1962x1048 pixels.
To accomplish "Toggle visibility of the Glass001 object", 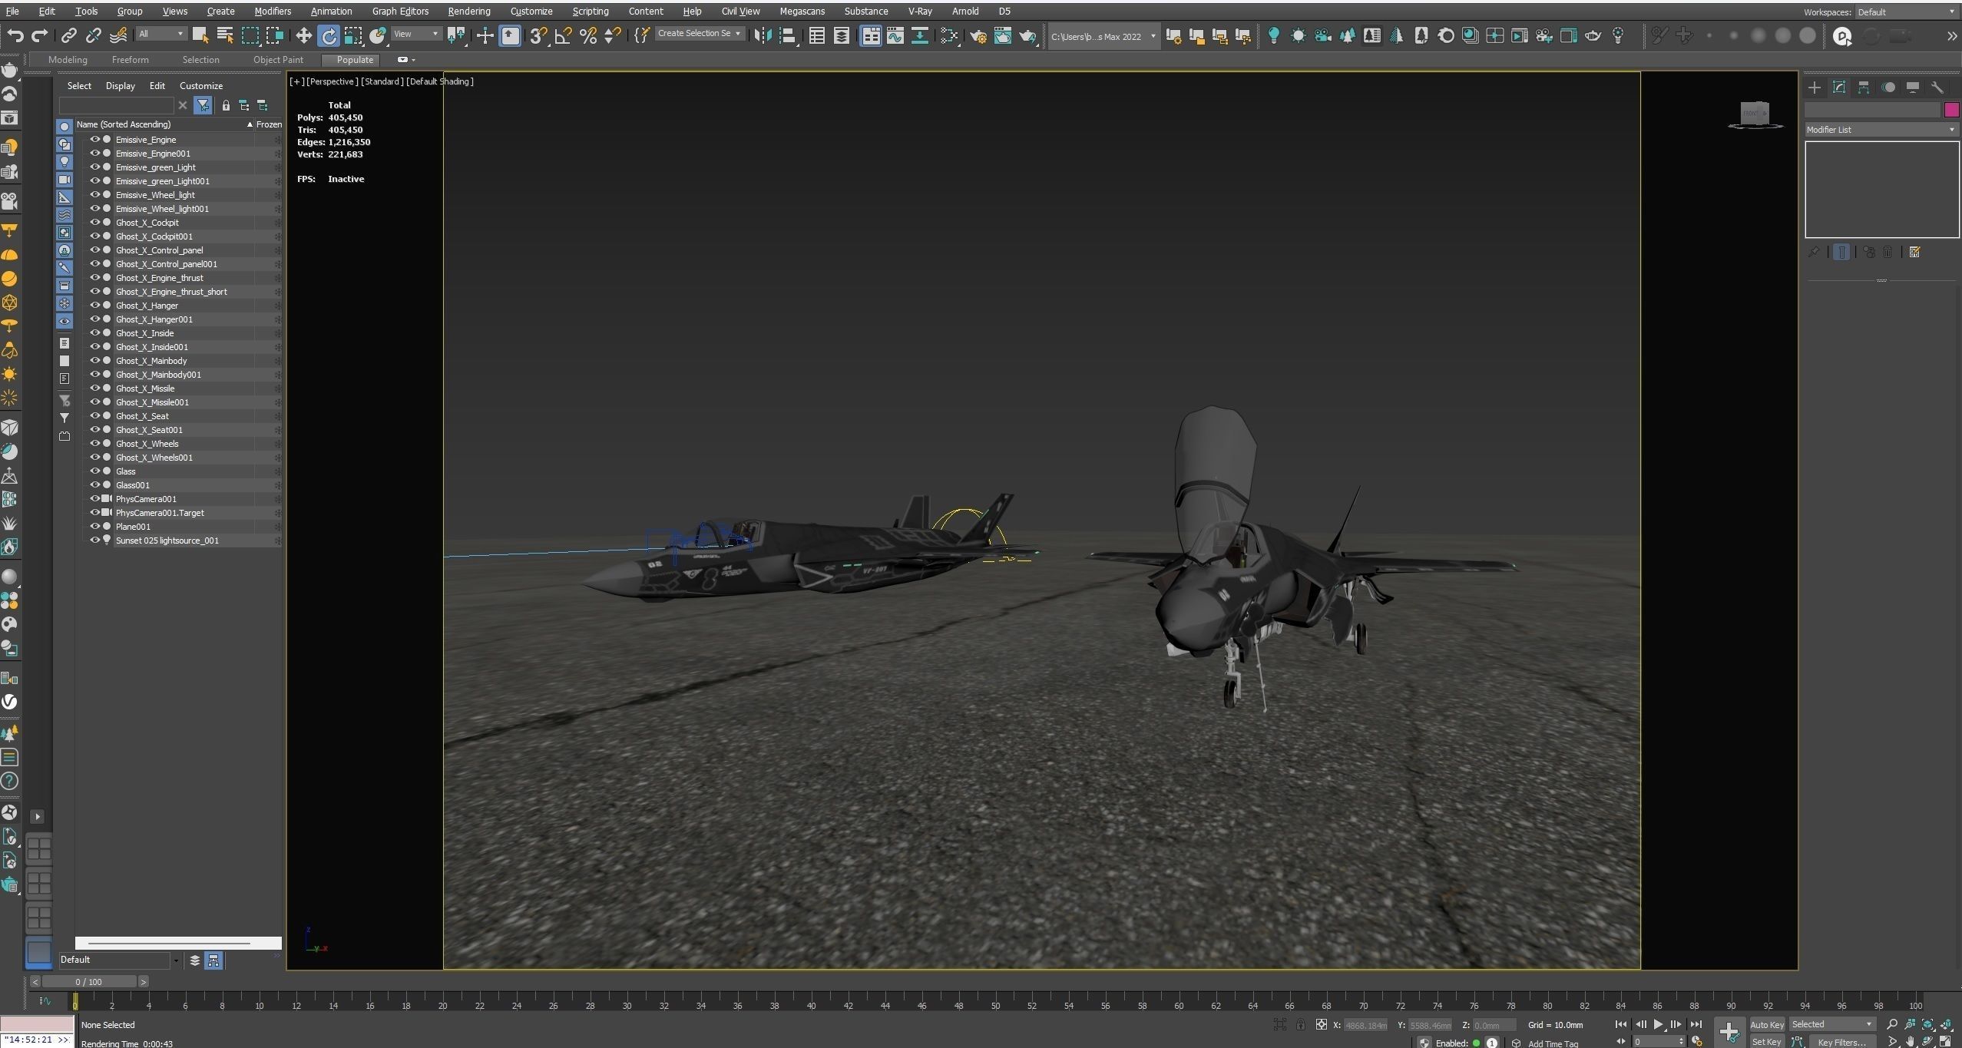I will [x=95, y=484].
